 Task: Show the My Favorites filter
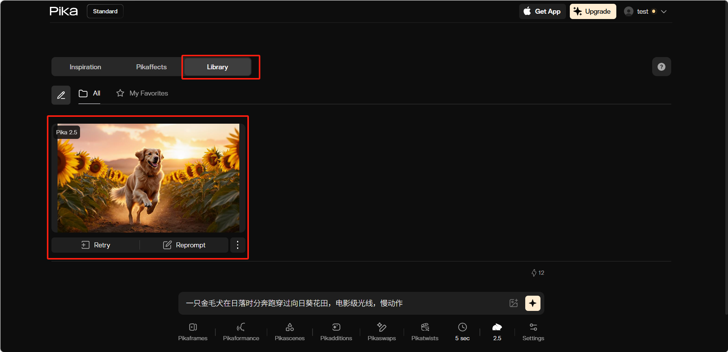point(142,93)
